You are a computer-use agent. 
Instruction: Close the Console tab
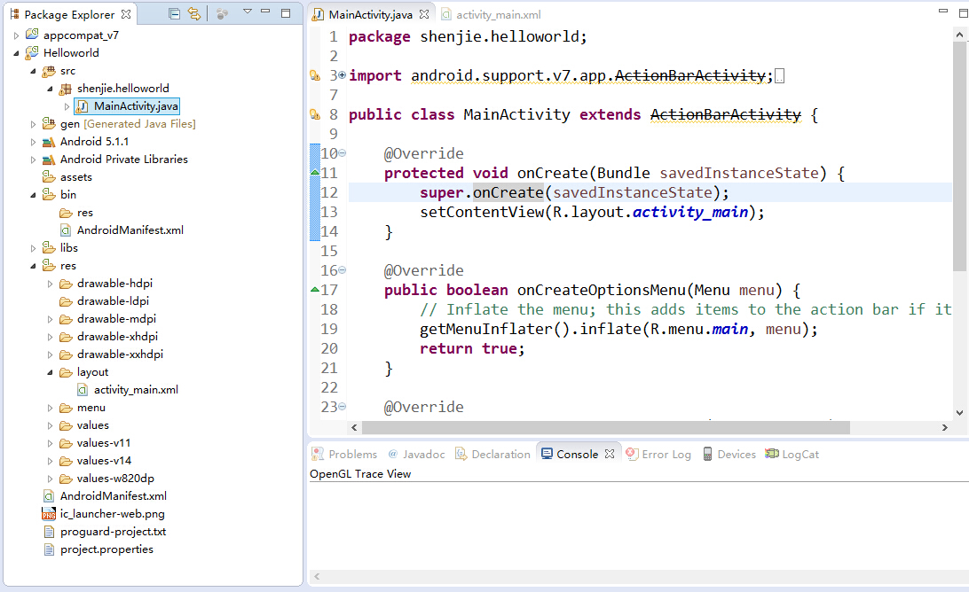(x=610, y=454)
